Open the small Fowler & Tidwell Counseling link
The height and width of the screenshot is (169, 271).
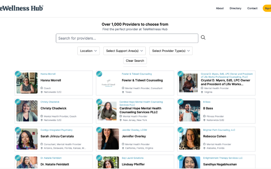[x=137, y=74]
